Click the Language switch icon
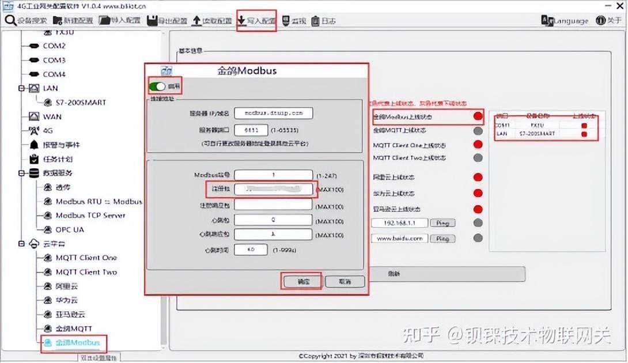Screen dimensions: 628x363 click(549, 20)
